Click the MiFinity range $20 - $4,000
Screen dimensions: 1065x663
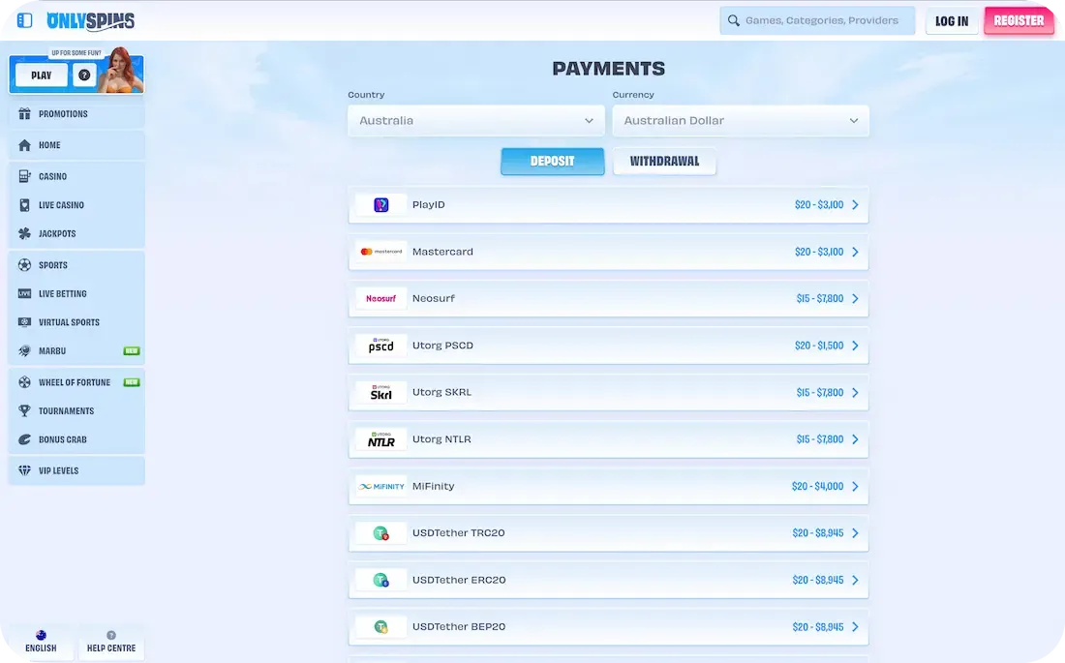(x=818, y=486)
